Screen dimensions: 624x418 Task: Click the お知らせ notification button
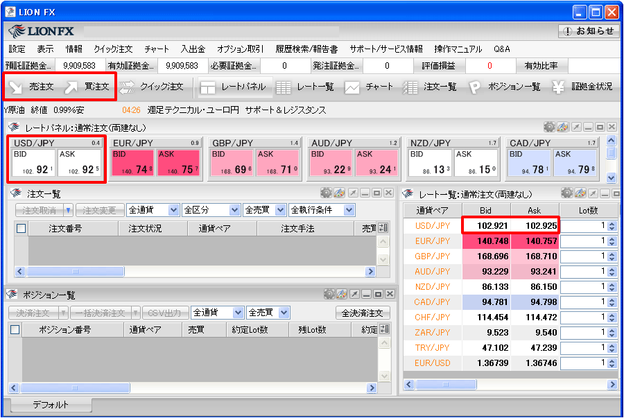pos(589,31)
